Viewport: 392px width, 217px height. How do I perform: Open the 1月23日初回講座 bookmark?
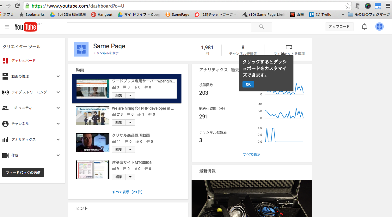click(x=68, y=15)
